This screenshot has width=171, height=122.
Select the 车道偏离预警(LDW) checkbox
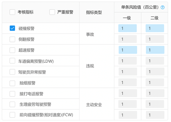point(12,61)
